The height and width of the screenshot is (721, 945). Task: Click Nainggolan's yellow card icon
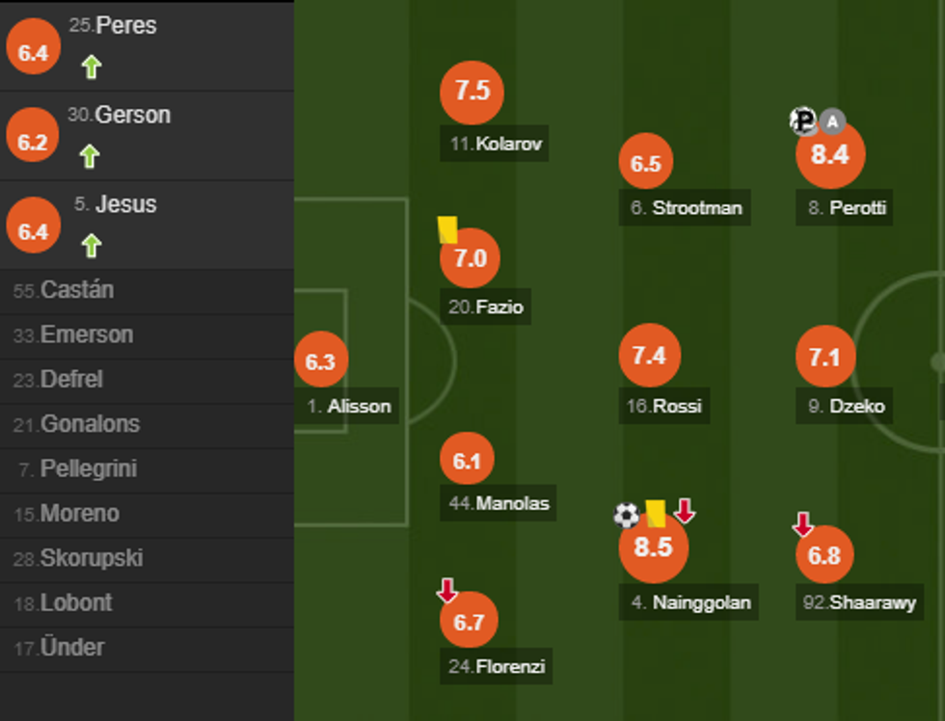point(656,513)
